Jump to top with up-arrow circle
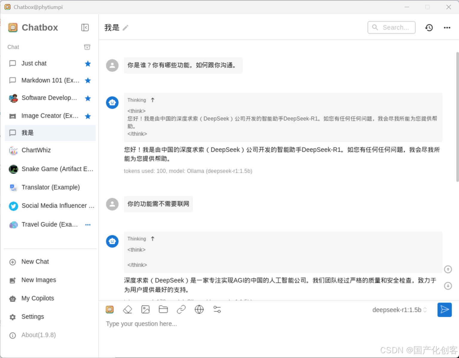459x358 pixels. [448, 269]
